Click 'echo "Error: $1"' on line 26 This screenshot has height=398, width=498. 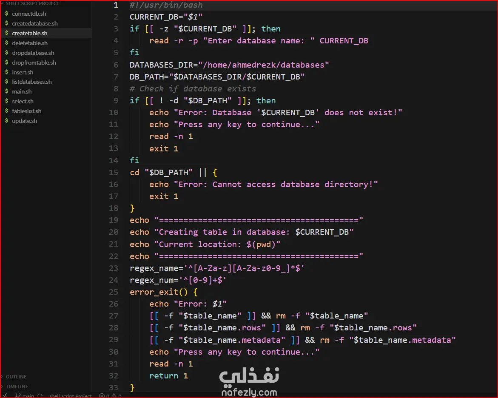188,304
